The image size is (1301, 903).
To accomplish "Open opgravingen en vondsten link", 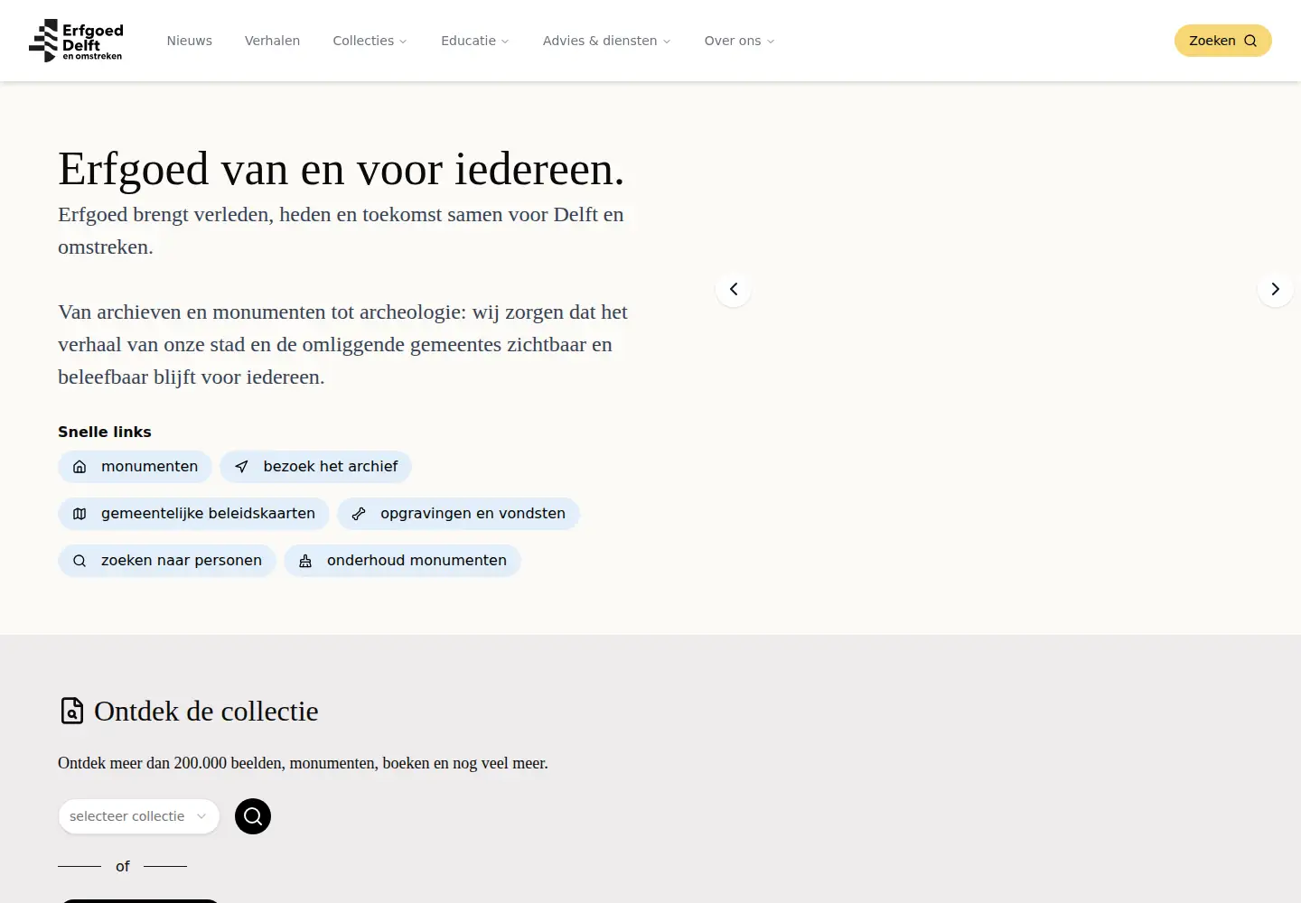I will [458, 514].
